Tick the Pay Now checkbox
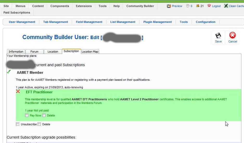 tap(27, 115)
